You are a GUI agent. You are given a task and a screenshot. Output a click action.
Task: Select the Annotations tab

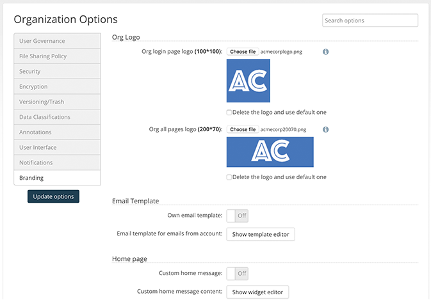(x=57, y=132)
